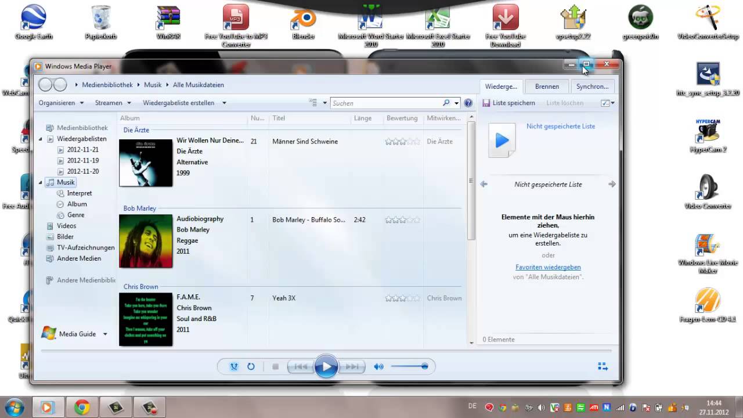
Task: Open the view options icon
Action: point(313,103)
